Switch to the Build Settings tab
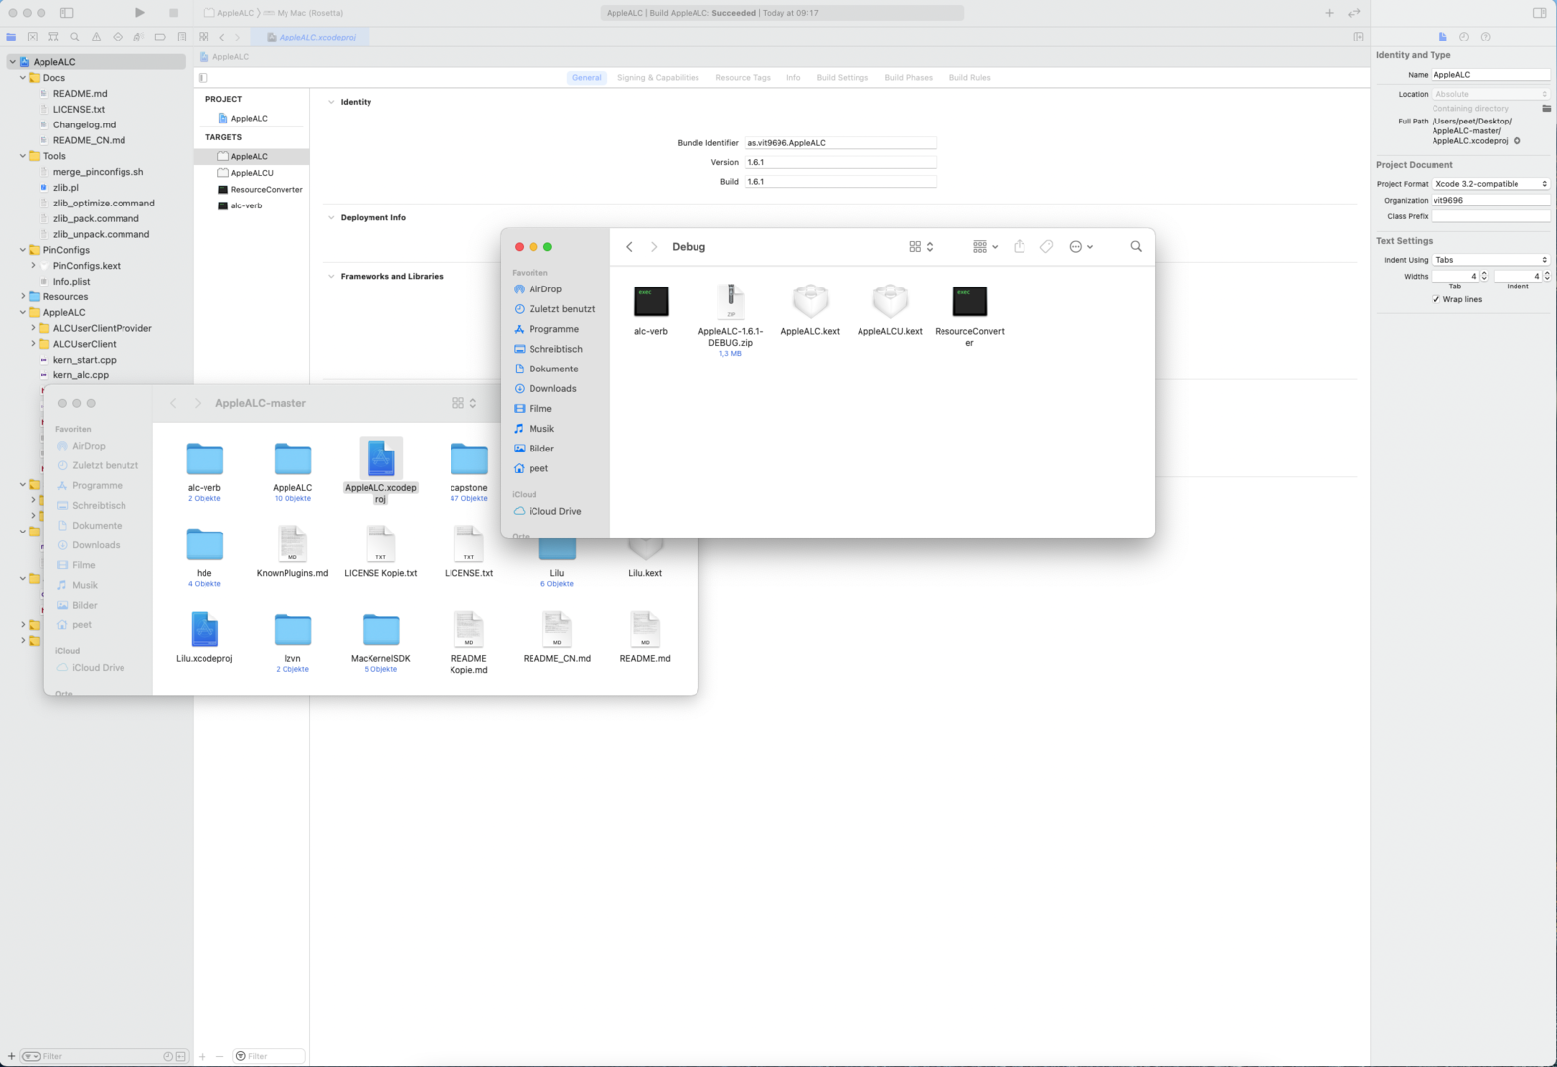 click(842, 78)
